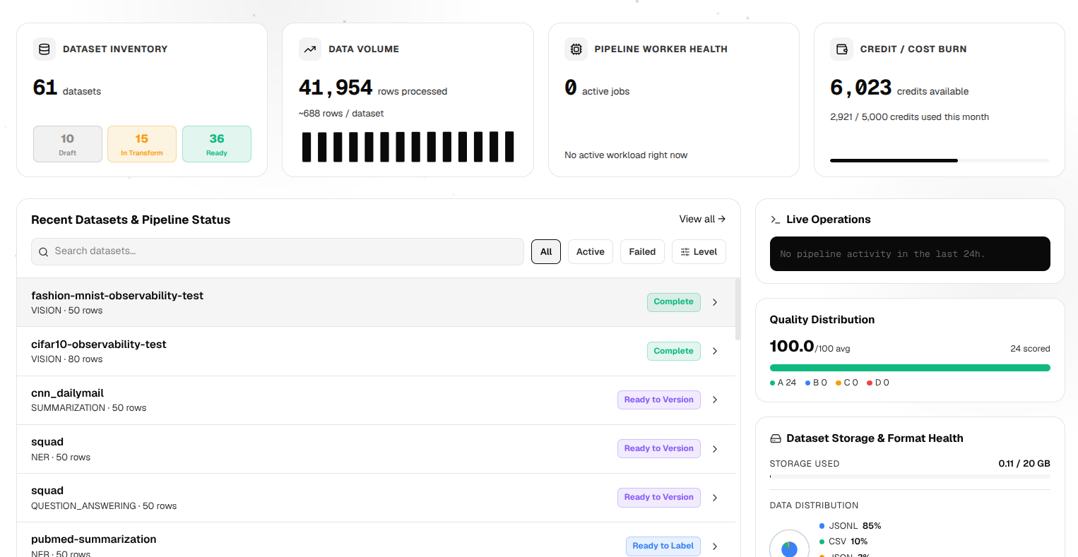Viewport: 1078px width, 557px height.
Task: Click the Pipeline Worker Health CPU icon
Action: coord(576,49)
